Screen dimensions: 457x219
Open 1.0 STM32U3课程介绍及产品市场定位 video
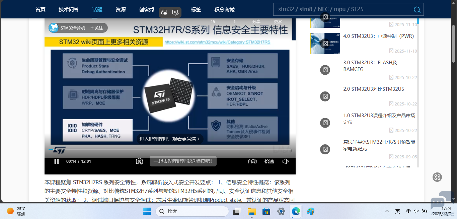click(379, 119)
